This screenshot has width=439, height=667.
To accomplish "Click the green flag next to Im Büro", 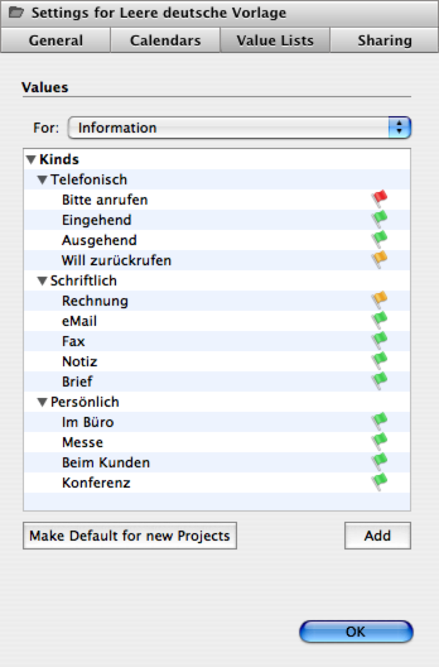I will click(x=380, y=421).
